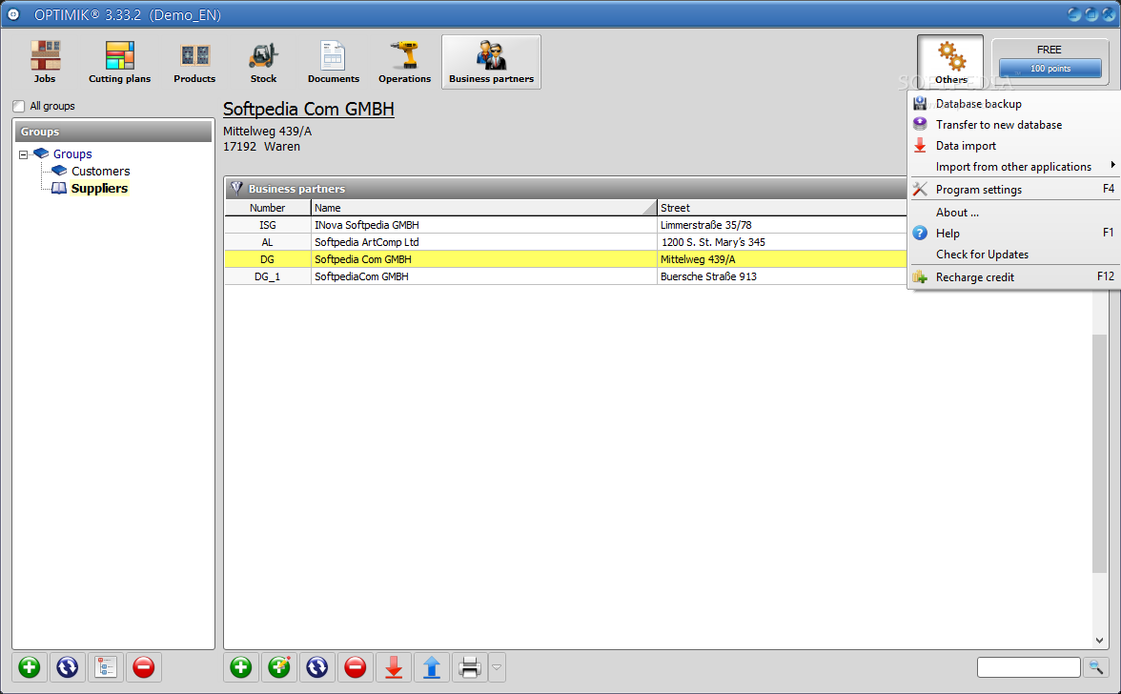Click the blue upload arrow button
The image size is (1121, 694).
[432, 667]
